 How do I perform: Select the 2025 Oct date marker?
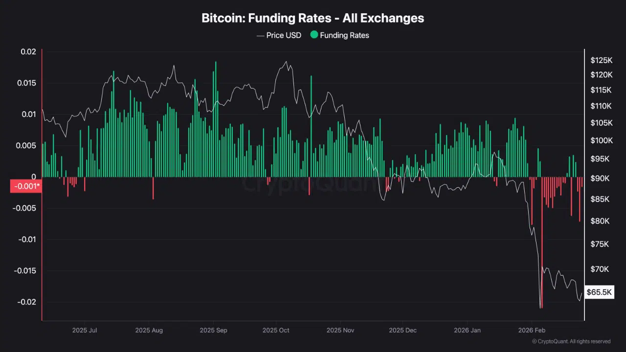pyautogui.click(x=276, y=330)
